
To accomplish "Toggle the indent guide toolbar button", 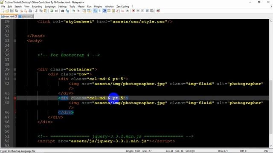I will point(105,11).
